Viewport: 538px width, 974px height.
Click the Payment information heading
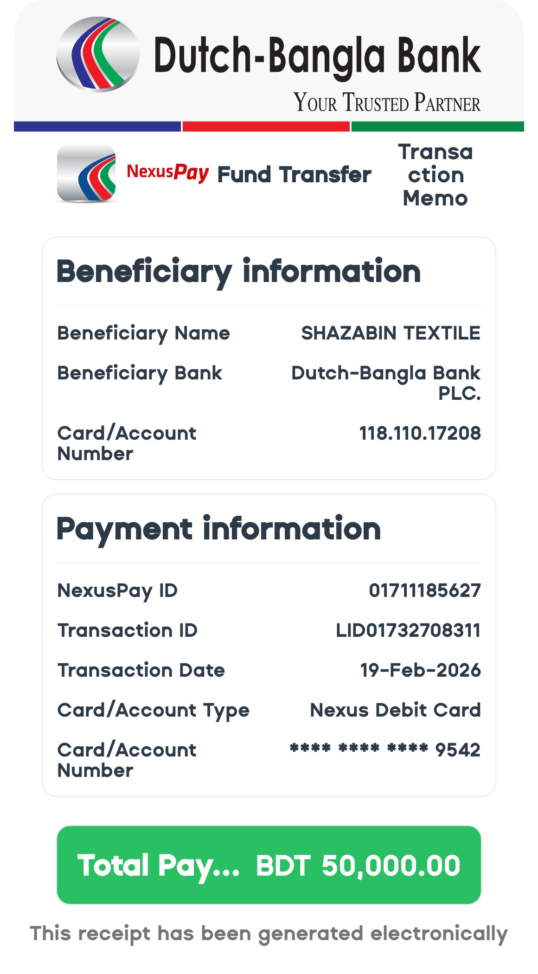click(x=218, y=529)
